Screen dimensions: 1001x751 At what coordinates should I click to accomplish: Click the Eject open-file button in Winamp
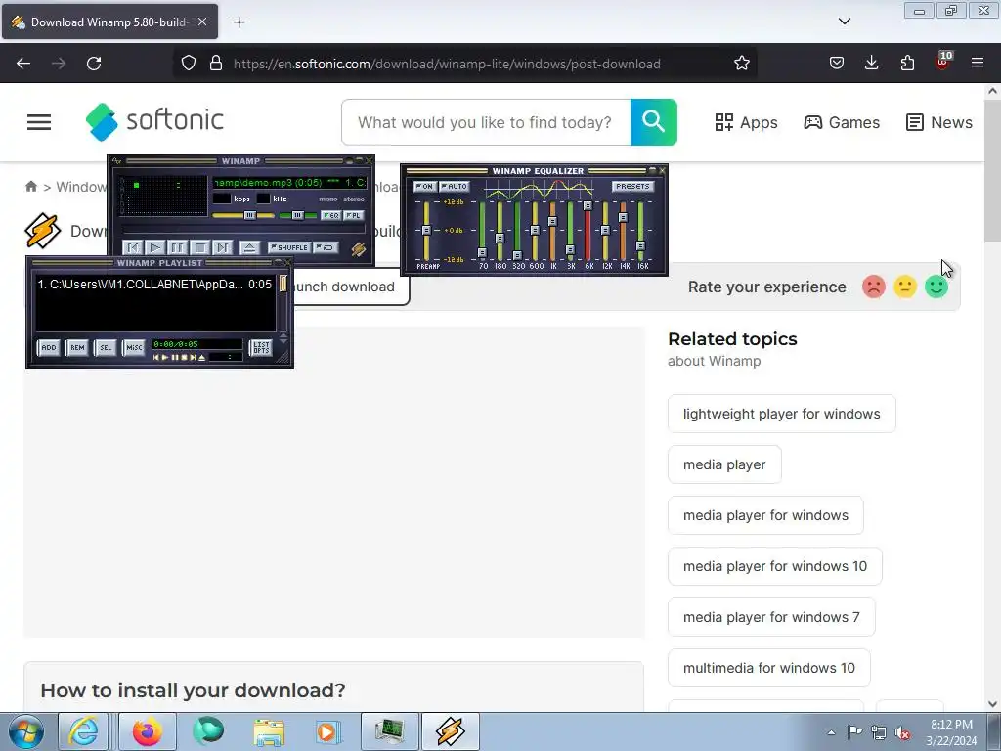249,247
